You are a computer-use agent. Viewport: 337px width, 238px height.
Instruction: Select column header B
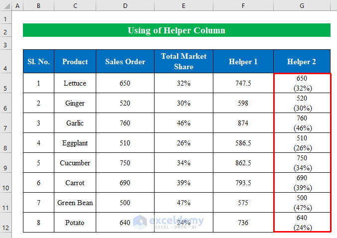coord(38,5)
